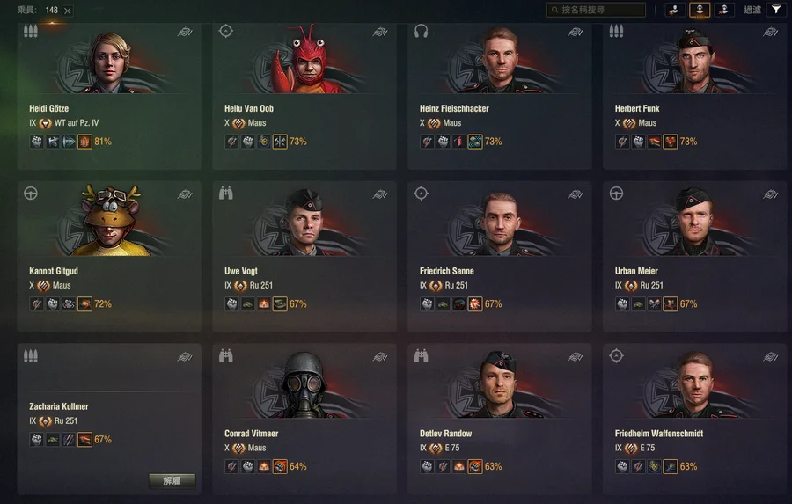Image resolution: width=792 pixels, height=504 pixels.
Task: Toggle the recruits tab with orange star
Action: [x=675, y=10]
